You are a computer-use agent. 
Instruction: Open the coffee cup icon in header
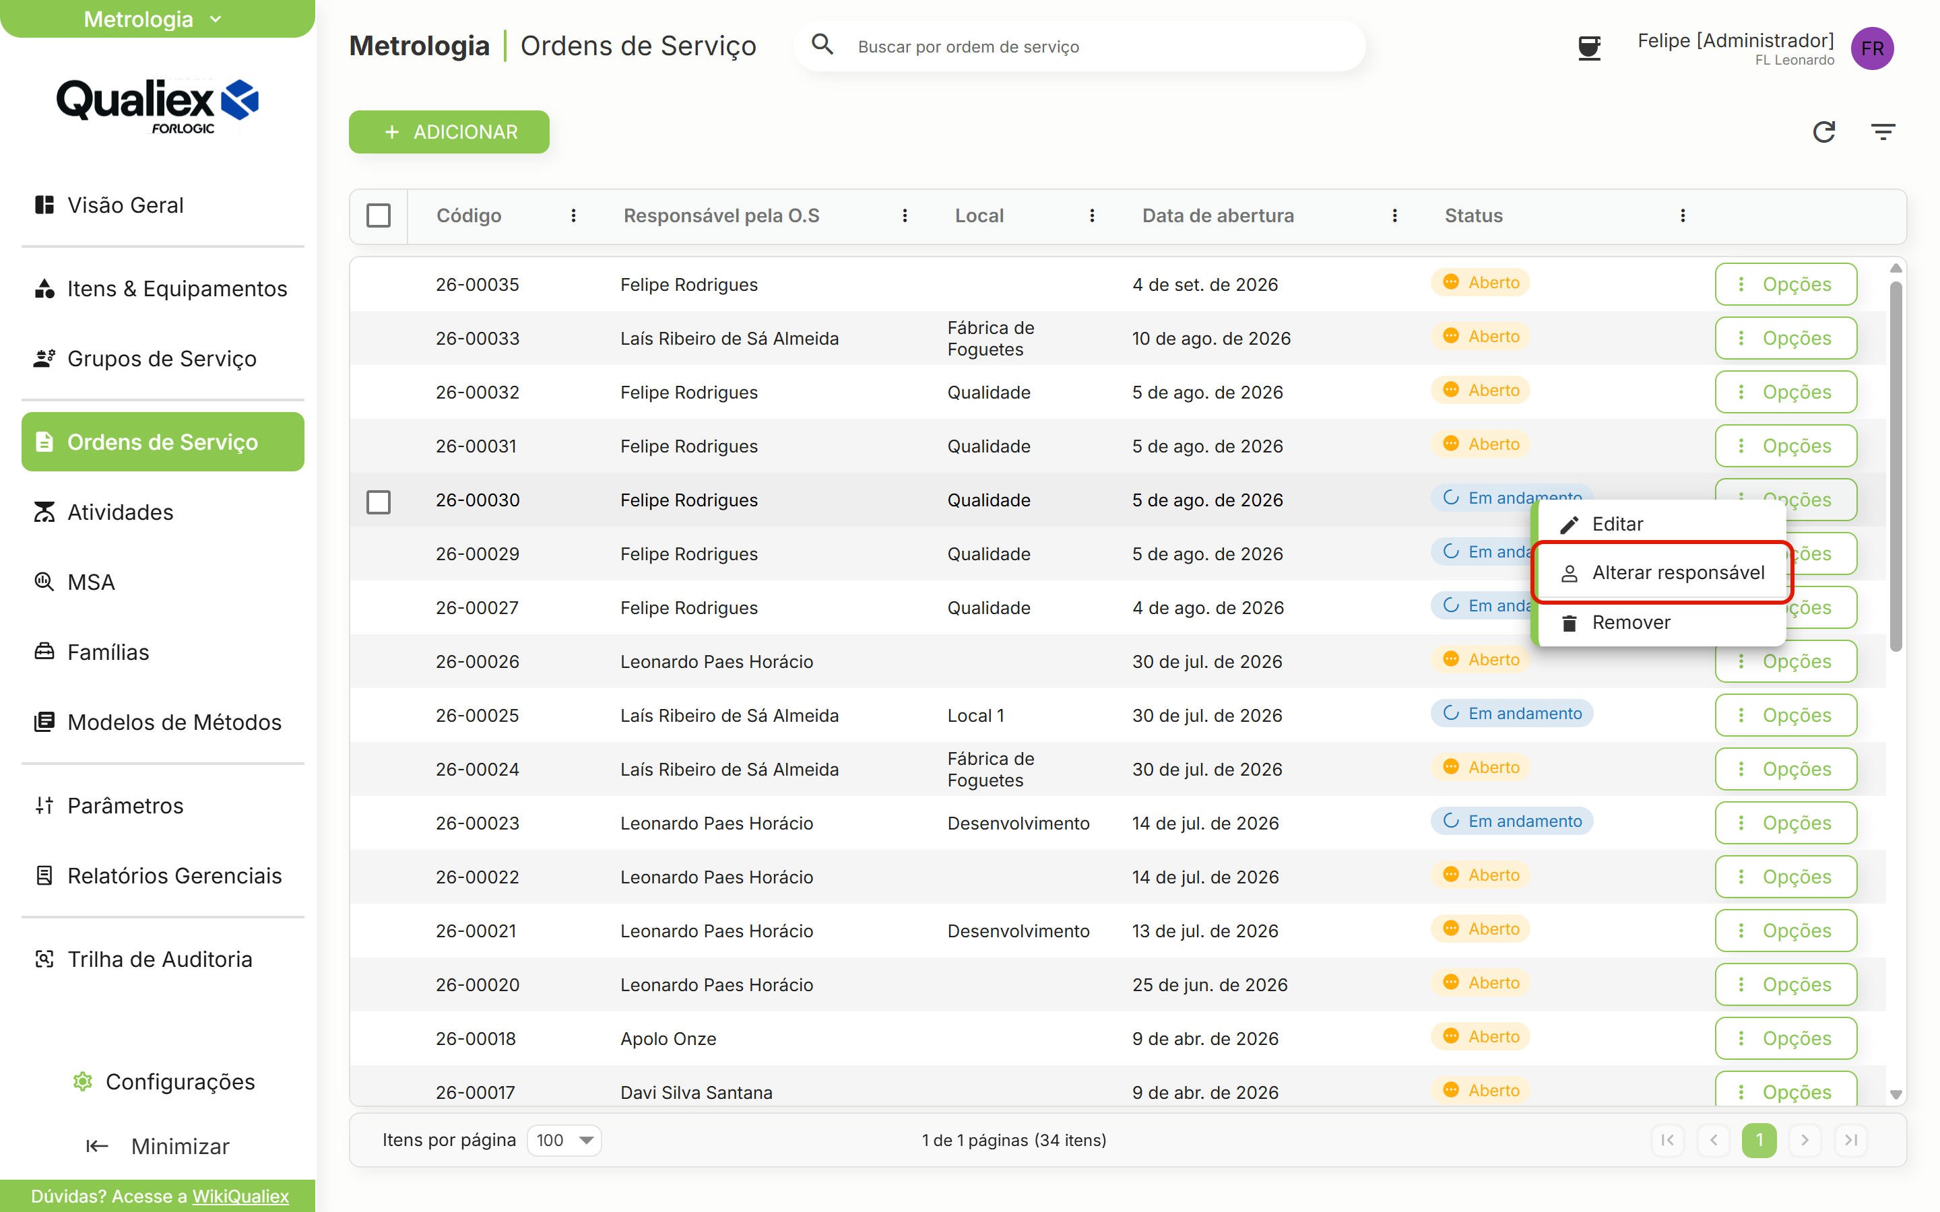pos(1589,48)
